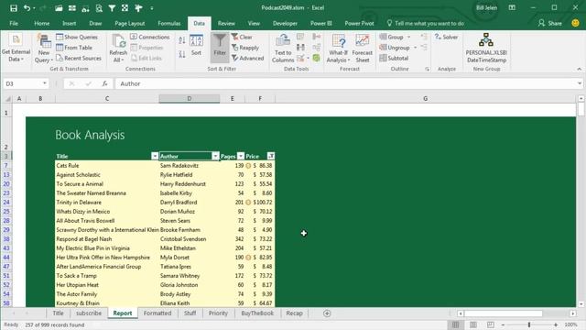Image resolution: width=586 pixels, height=330 pixels.
Task: Open Recent Sources
Action: tap(79, 58)
